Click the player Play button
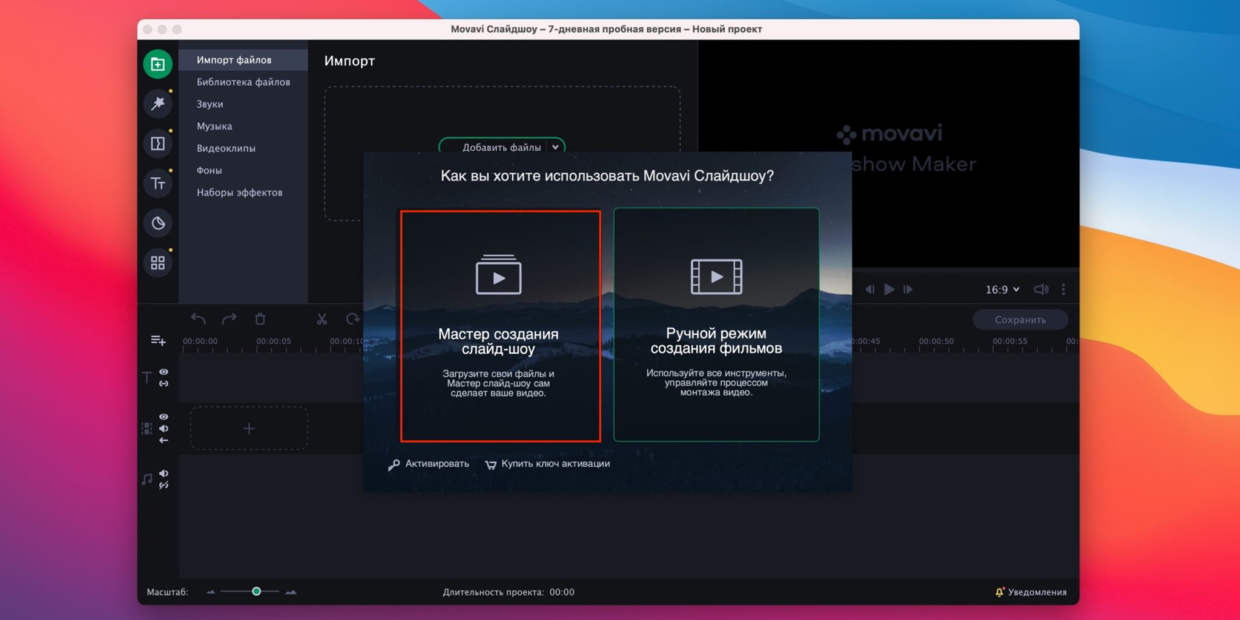The height and width of the screenshot is (620, 1240). (889, 289)
